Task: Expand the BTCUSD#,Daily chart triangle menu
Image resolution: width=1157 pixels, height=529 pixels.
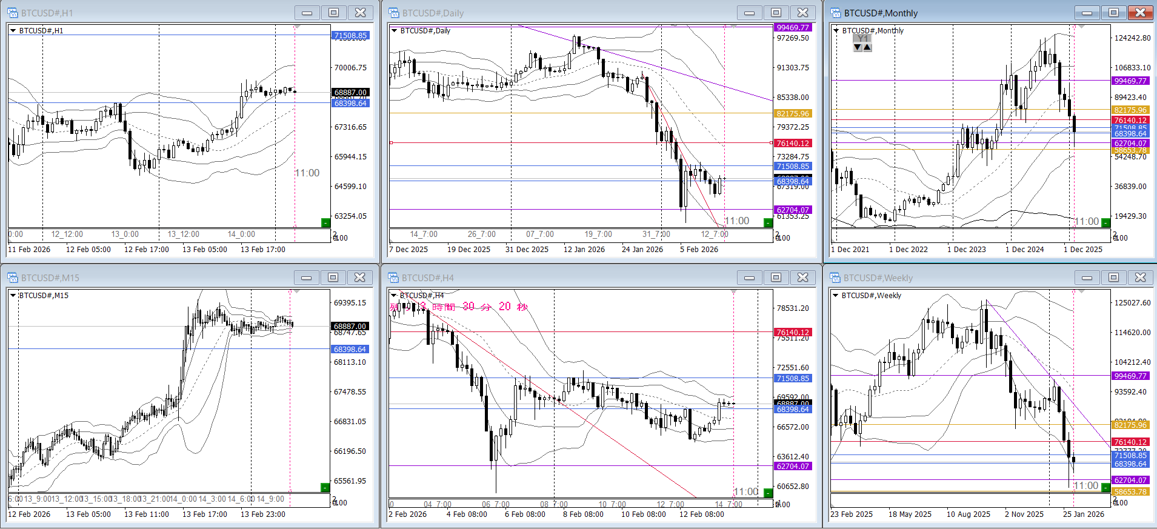Action: [394, 30]
